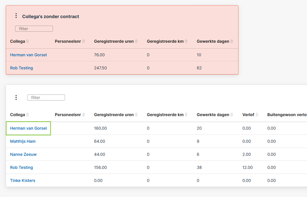
Task: Sort lower table by Personeelsnr column
Action: tap(84, 115)
